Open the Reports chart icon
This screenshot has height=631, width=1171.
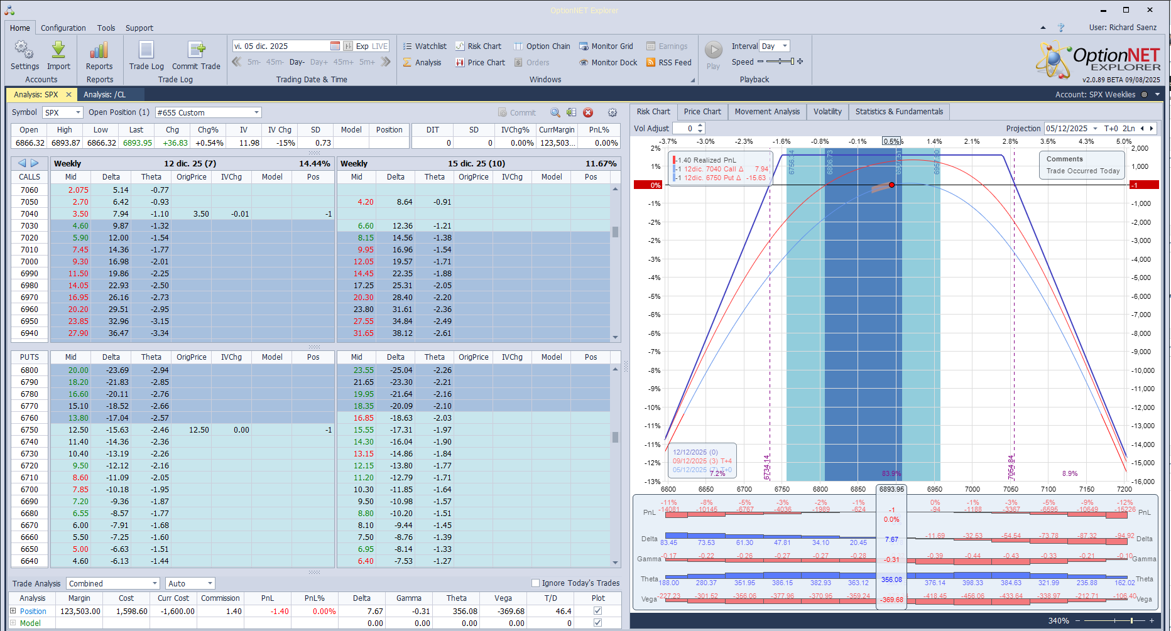point(99,51)
